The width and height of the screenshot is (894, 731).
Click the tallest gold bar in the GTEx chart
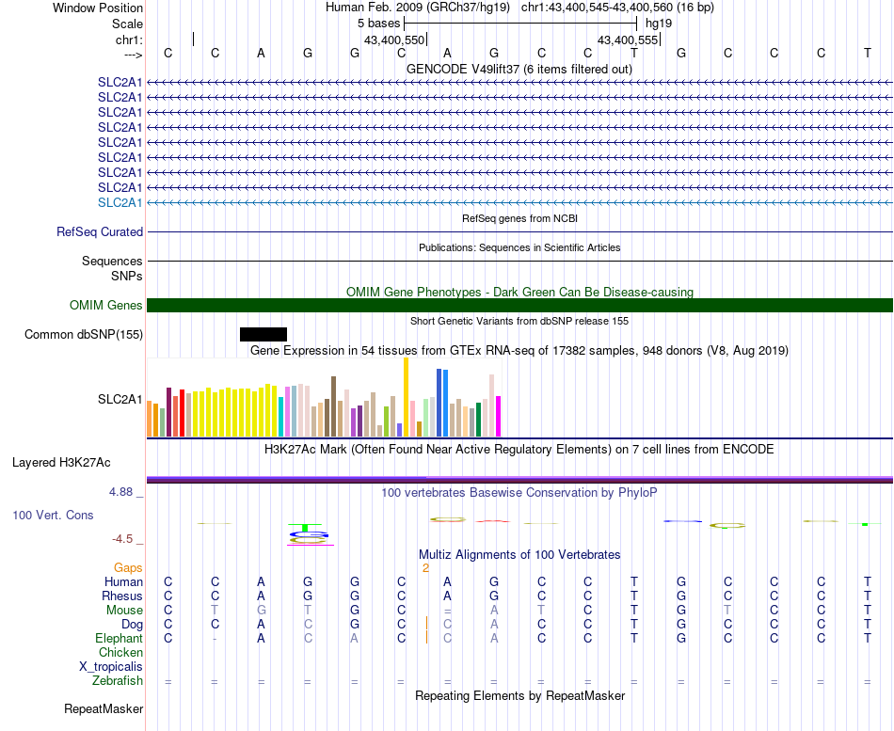(406, 397)
